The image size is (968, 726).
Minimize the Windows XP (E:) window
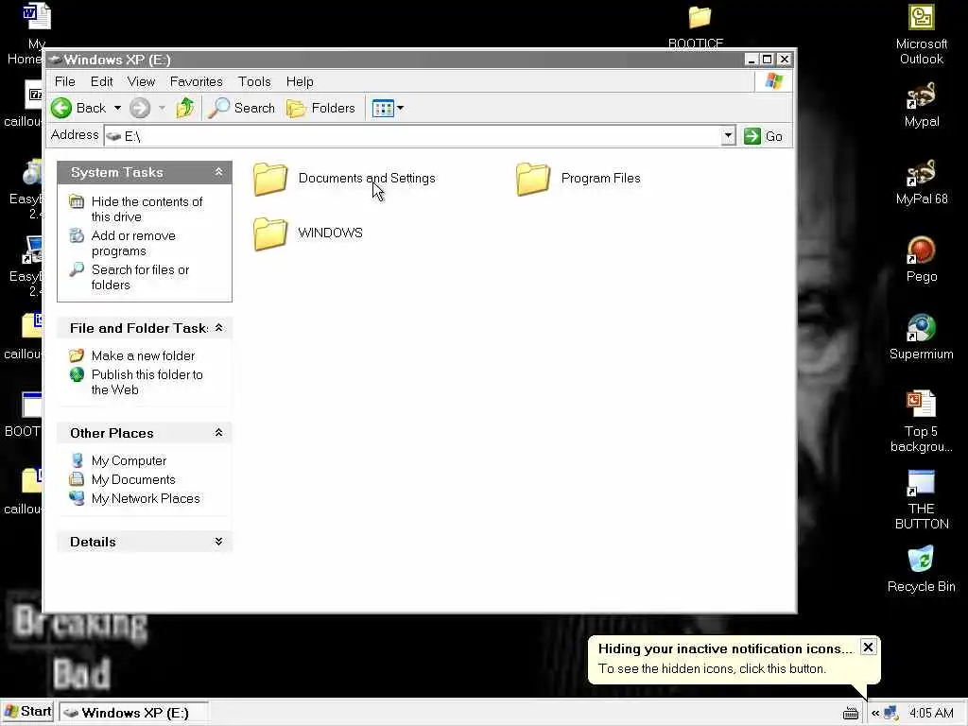751,60
